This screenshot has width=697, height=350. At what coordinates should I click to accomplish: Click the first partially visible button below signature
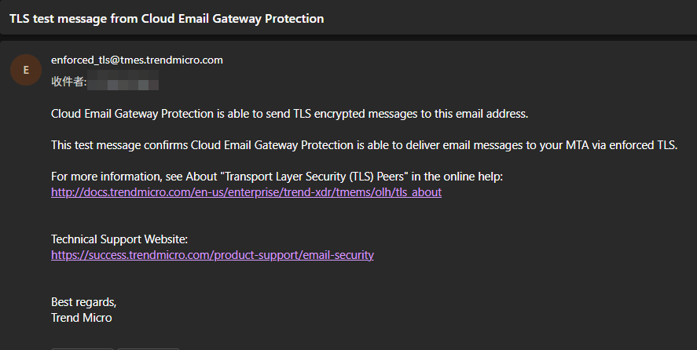point(83,348)
